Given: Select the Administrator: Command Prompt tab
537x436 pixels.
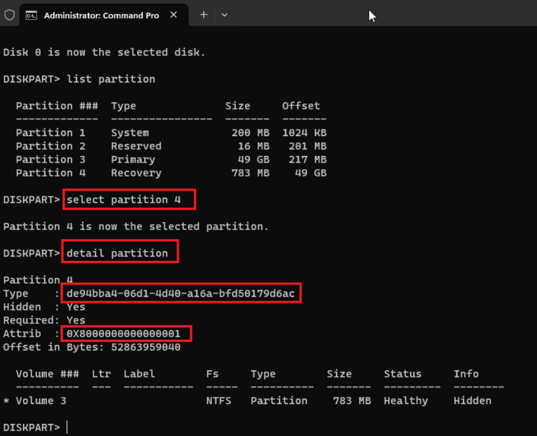Looking at the screenshot, I should (x=101, y=15).
